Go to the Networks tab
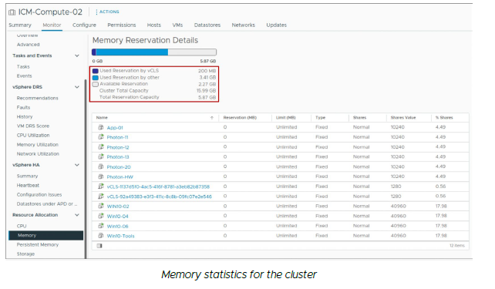The image size is (495, 289). [x=243, y=25]
